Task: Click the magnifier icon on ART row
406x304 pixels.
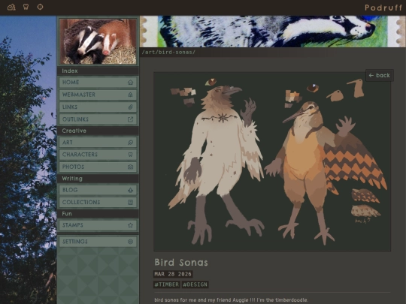Action: [x=131, y=143]
